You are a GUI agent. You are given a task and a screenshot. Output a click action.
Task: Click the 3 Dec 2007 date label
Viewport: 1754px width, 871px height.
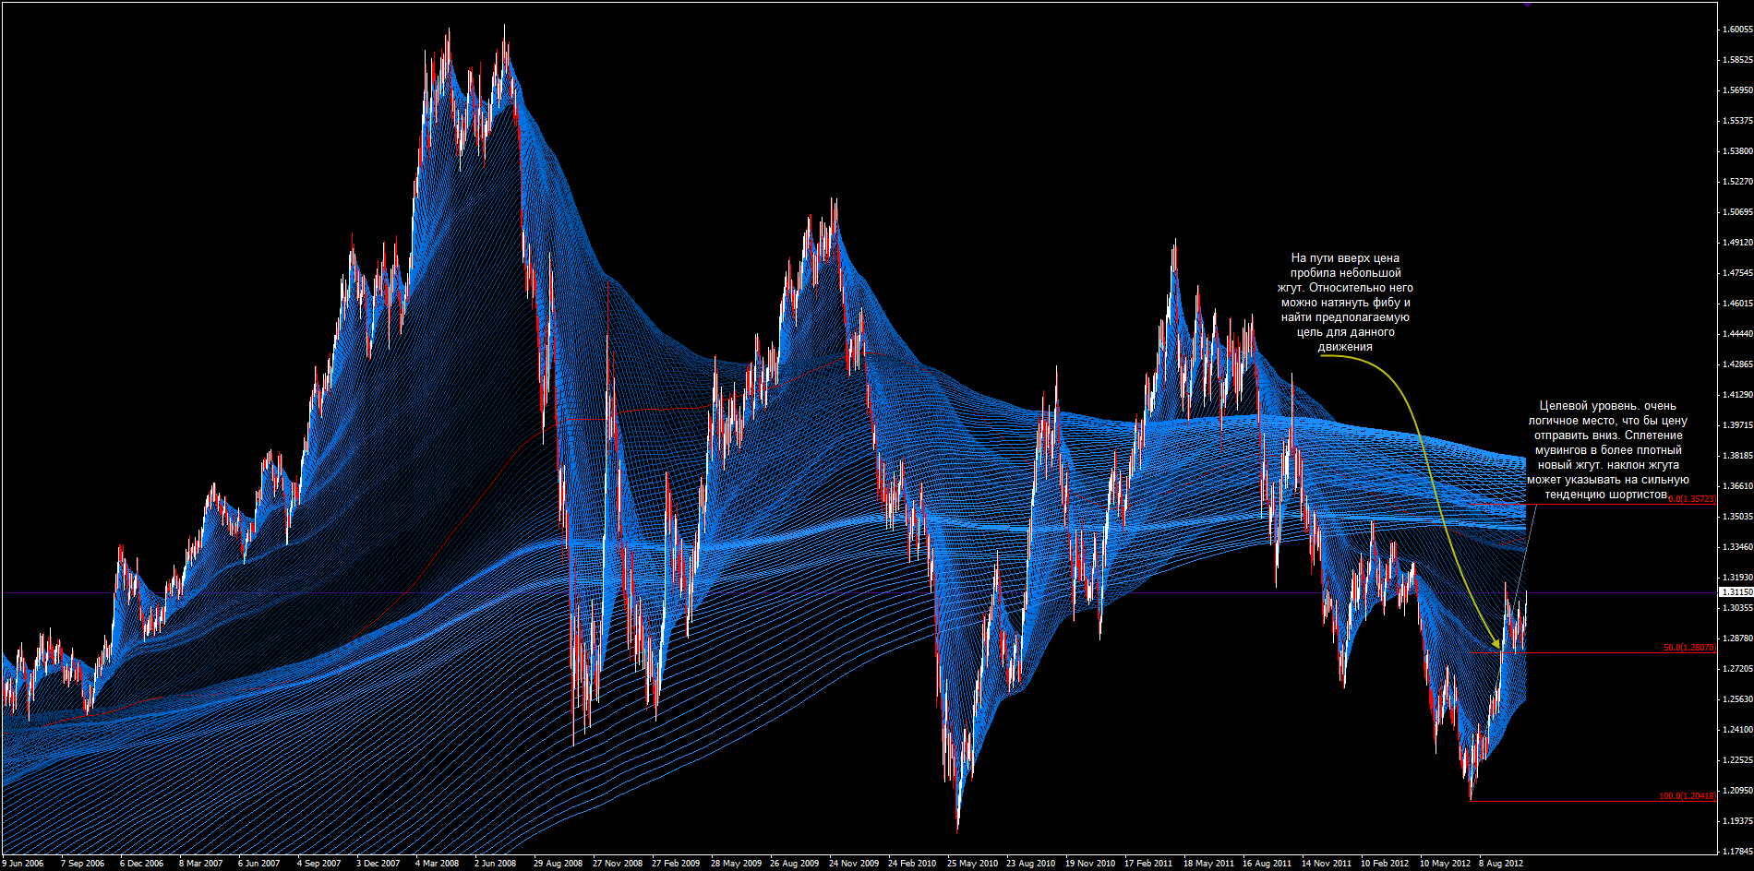[x=378, y=864]
